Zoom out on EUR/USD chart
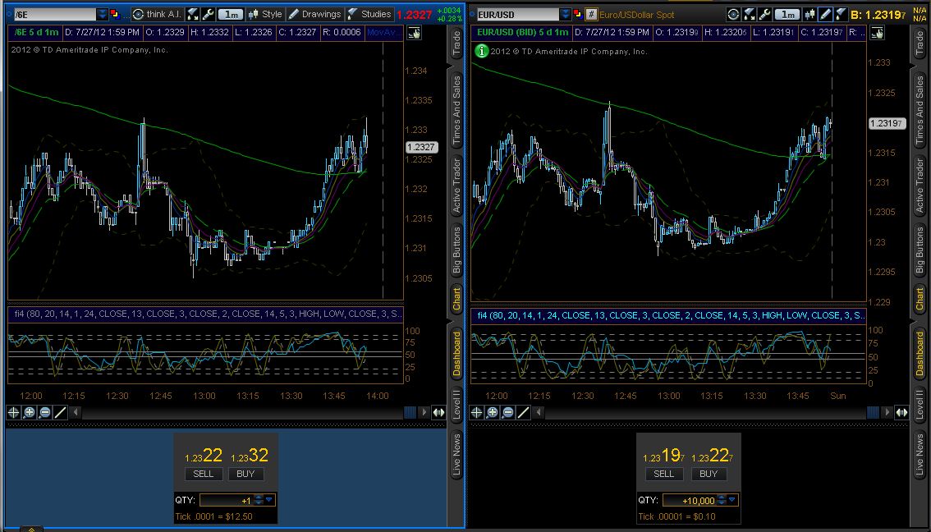This screenshot has width=931, height=532. pyautogui.click(x=507, y=412)
